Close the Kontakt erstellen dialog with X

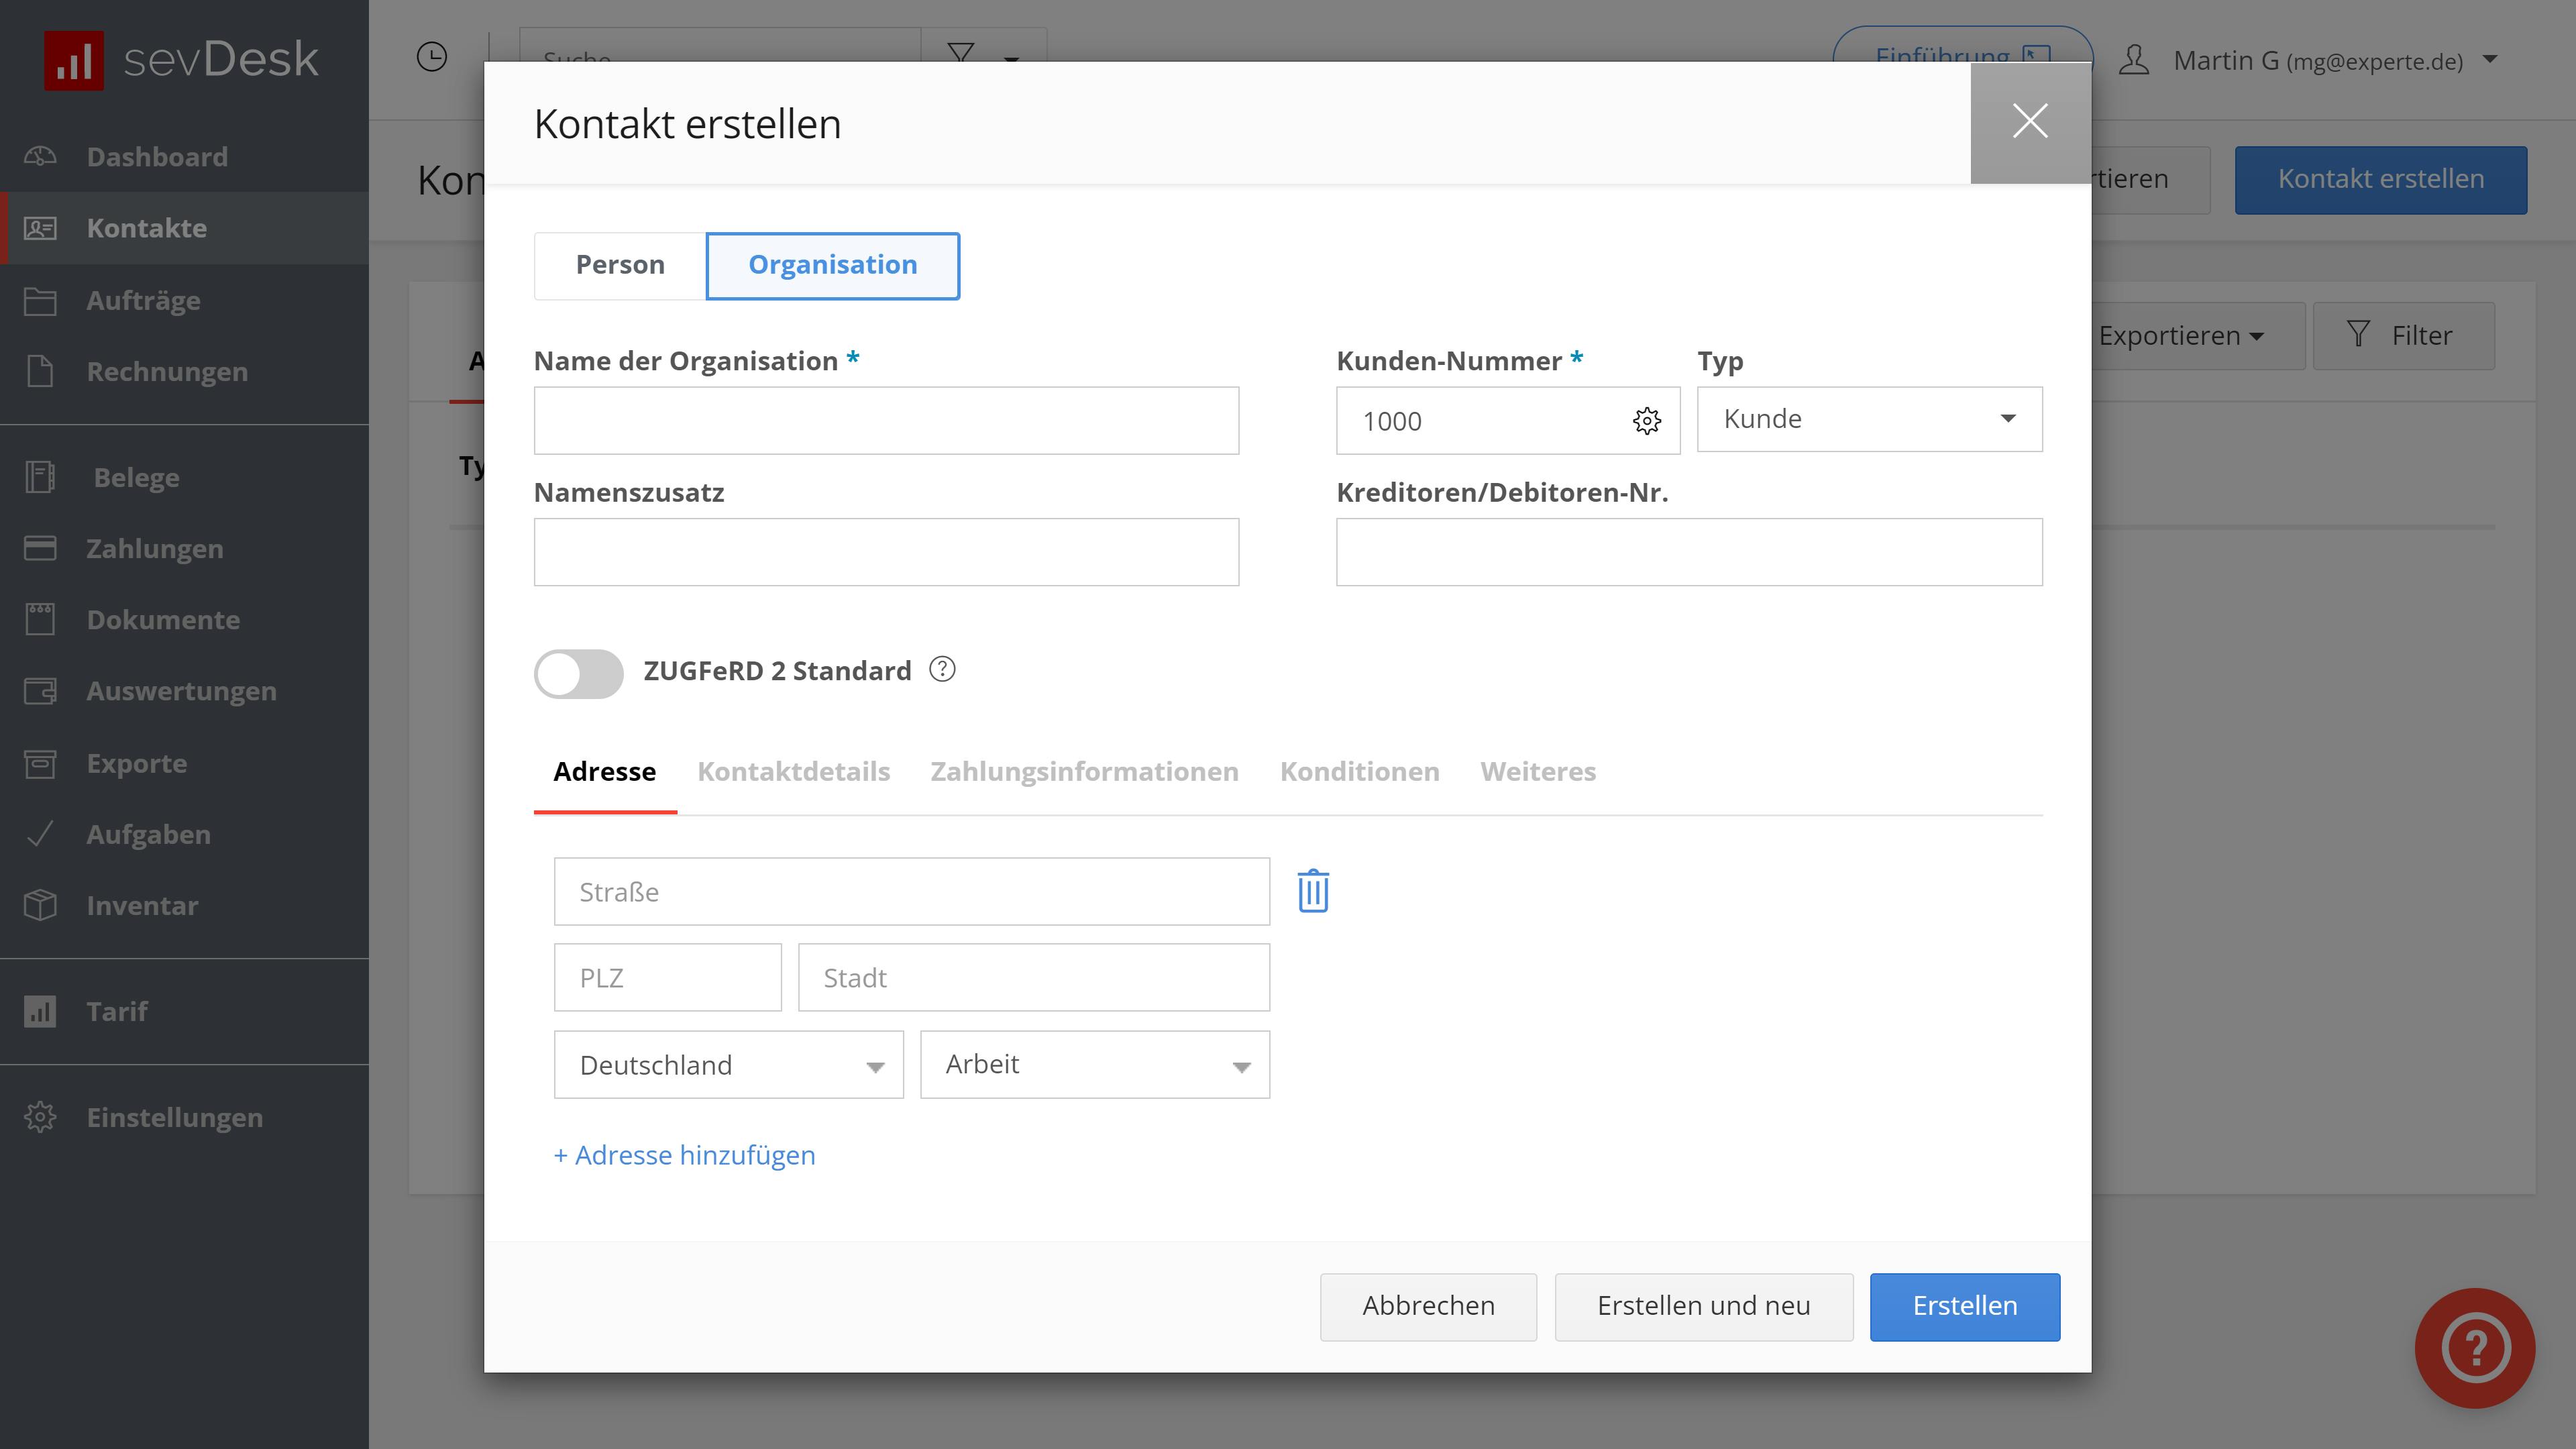(2029, 122)
